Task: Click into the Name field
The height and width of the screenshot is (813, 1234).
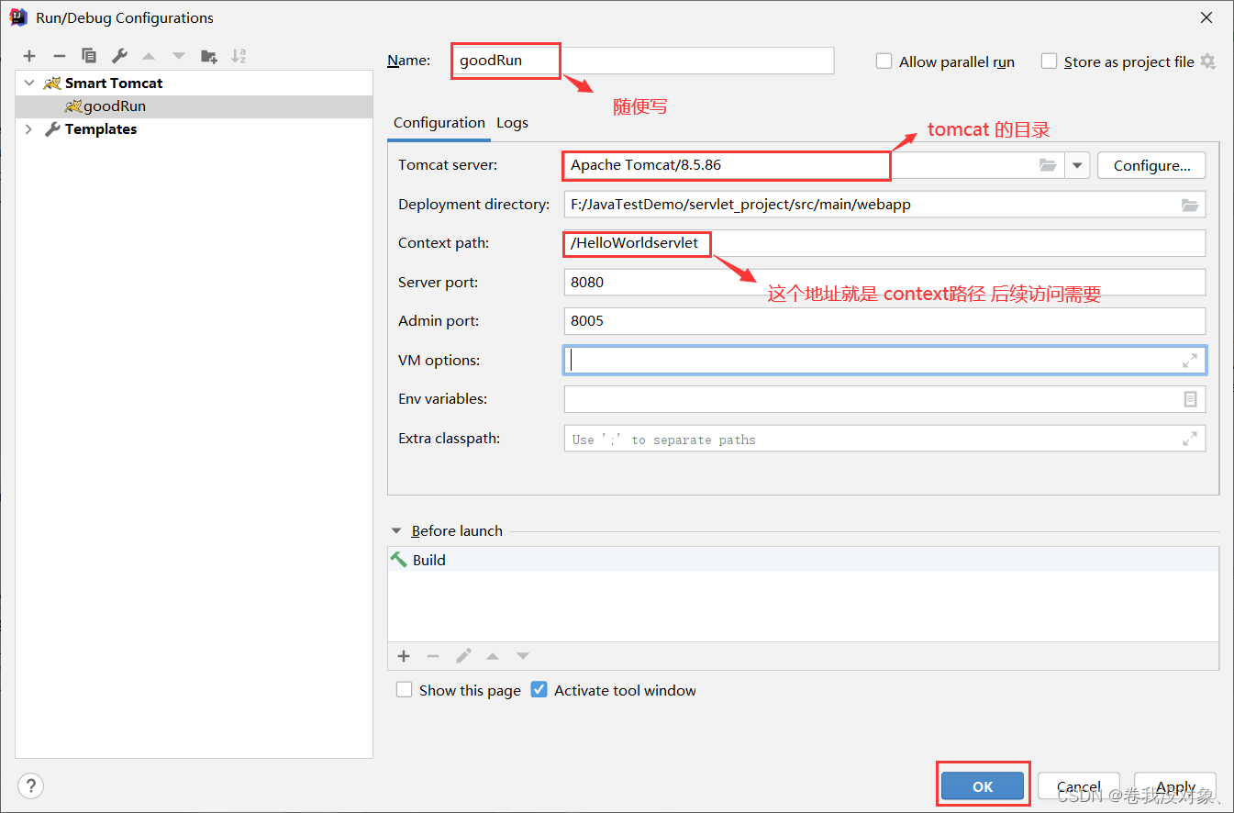Action: pos(643,61)
